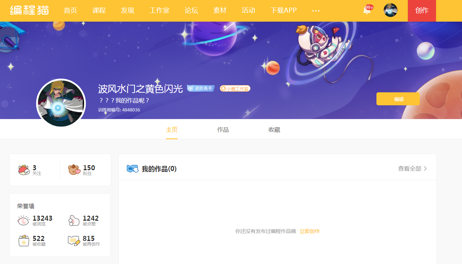Click the username 波风水门之黄色闪光
Viewport: 462px width, 264px height.
click(x=140, y=88)
